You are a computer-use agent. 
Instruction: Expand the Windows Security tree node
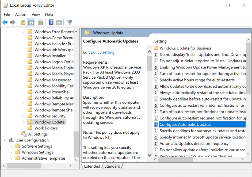pos(24,116)
